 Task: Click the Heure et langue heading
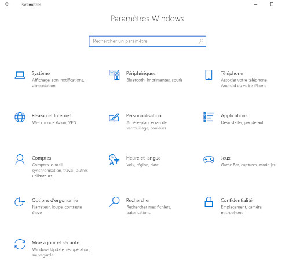pyautogui.click(x=143, y=158)
